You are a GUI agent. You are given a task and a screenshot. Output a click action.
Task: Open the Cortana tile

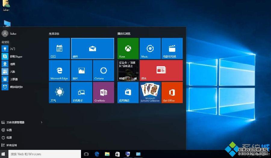pos(104,70)
